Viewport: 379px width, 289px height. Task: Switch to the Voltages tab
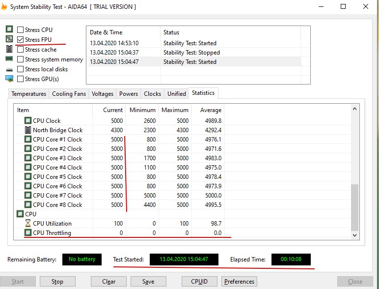(x=103, y=94)
